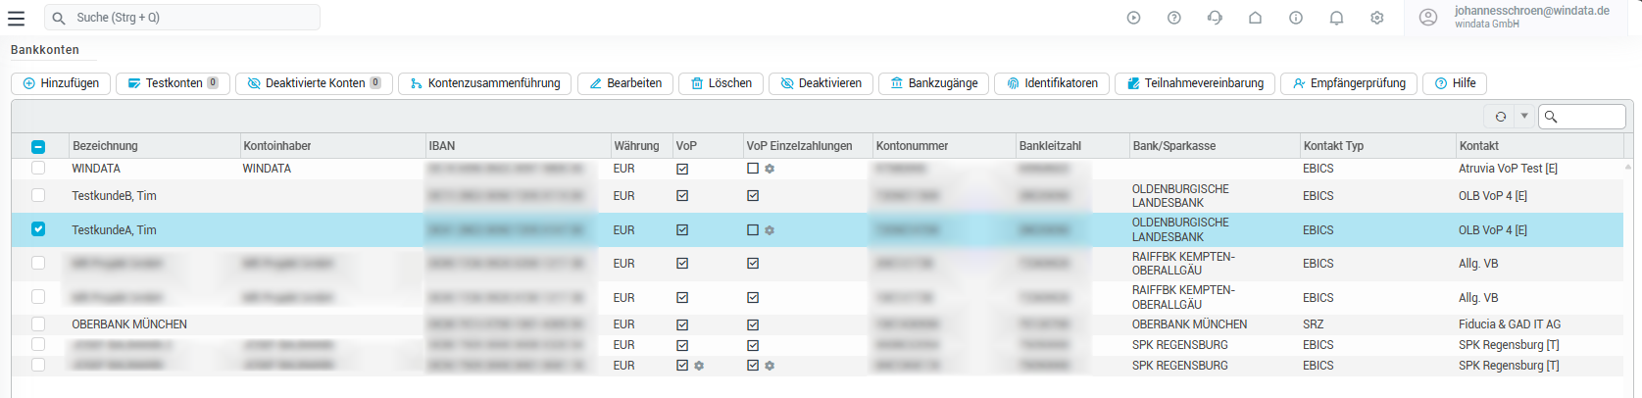Image resolution: width=1642 pixels, height=398 pixels.
Task: Expand dropdown arrow next to refresh button
Action: [1524, 117]
